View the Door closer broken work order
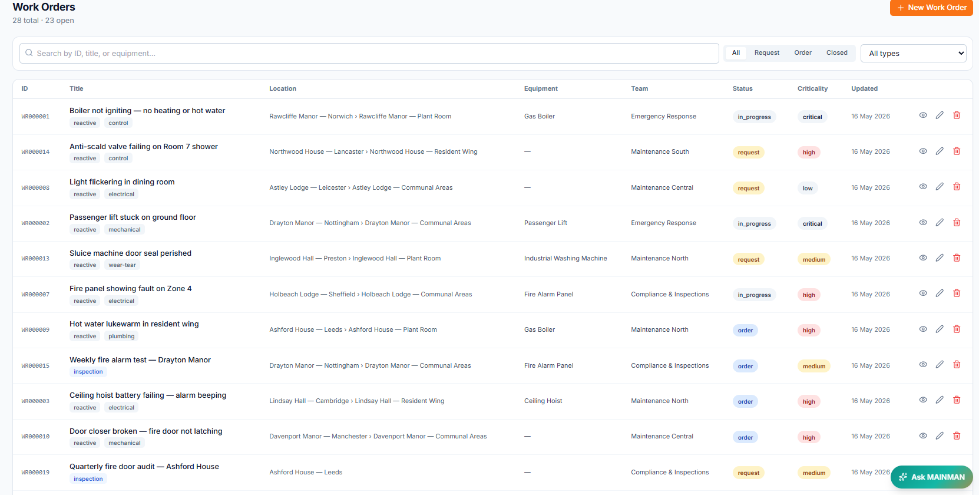Viewport: 979px width, 495px height. 923,436
